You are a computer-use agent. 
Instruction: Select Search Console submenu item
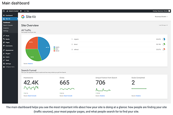pos(8,25)
